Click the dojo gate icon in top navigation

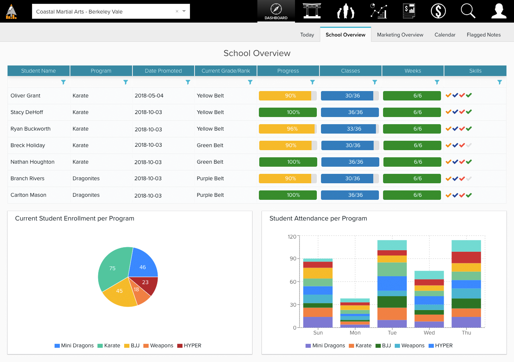(x=312, y=11)
